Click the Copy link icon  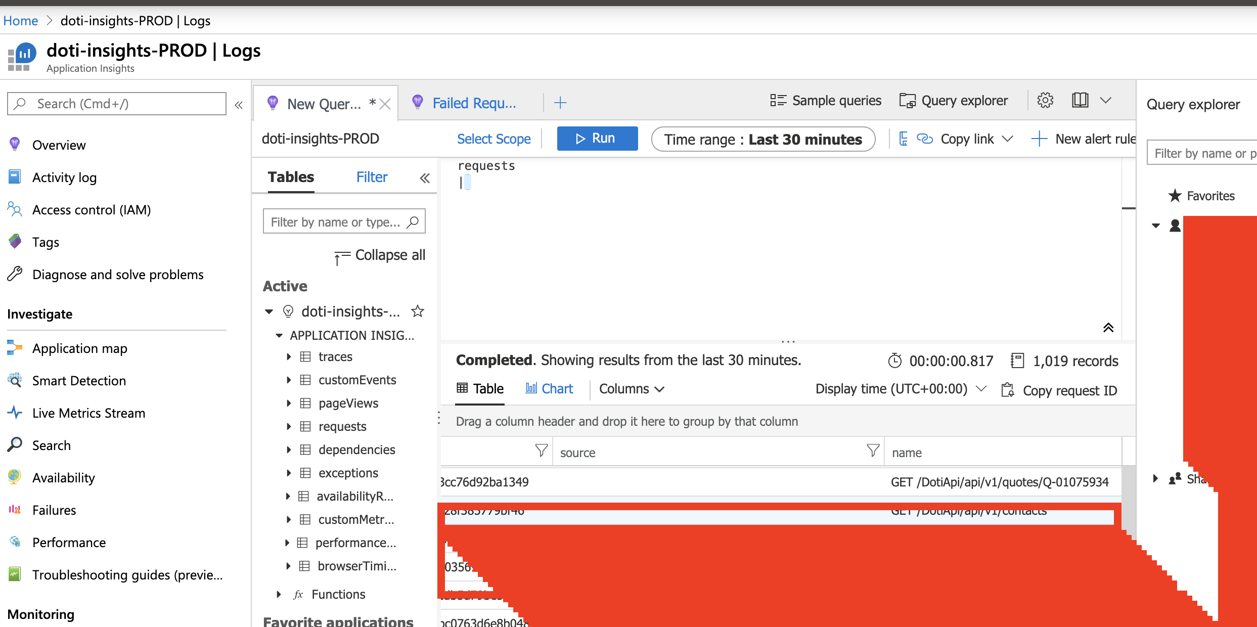click(x=925, y=139)
